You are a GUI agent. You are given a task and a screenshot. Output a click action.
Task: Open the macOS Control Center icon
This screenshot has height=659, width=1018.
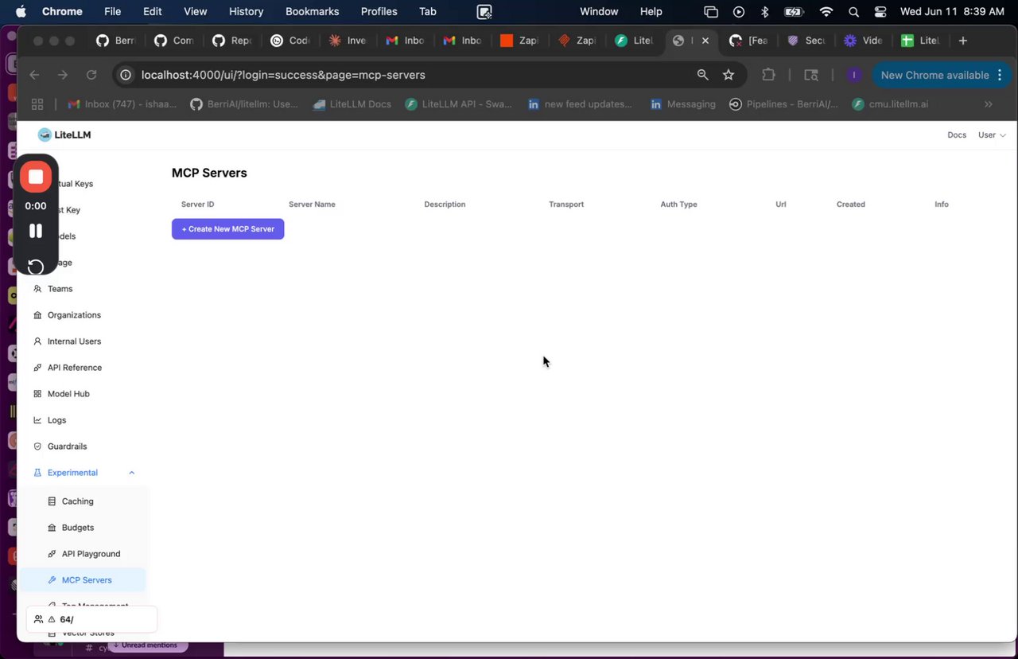click(x=880, y=11)
